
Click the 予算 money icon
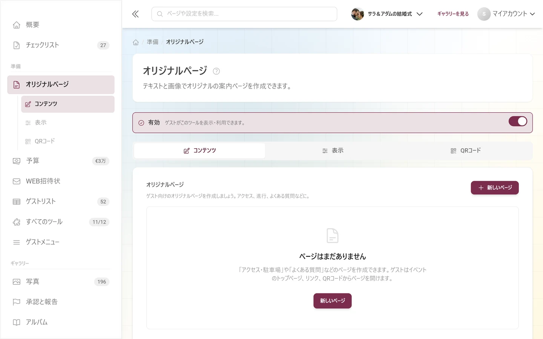[17, 161]
